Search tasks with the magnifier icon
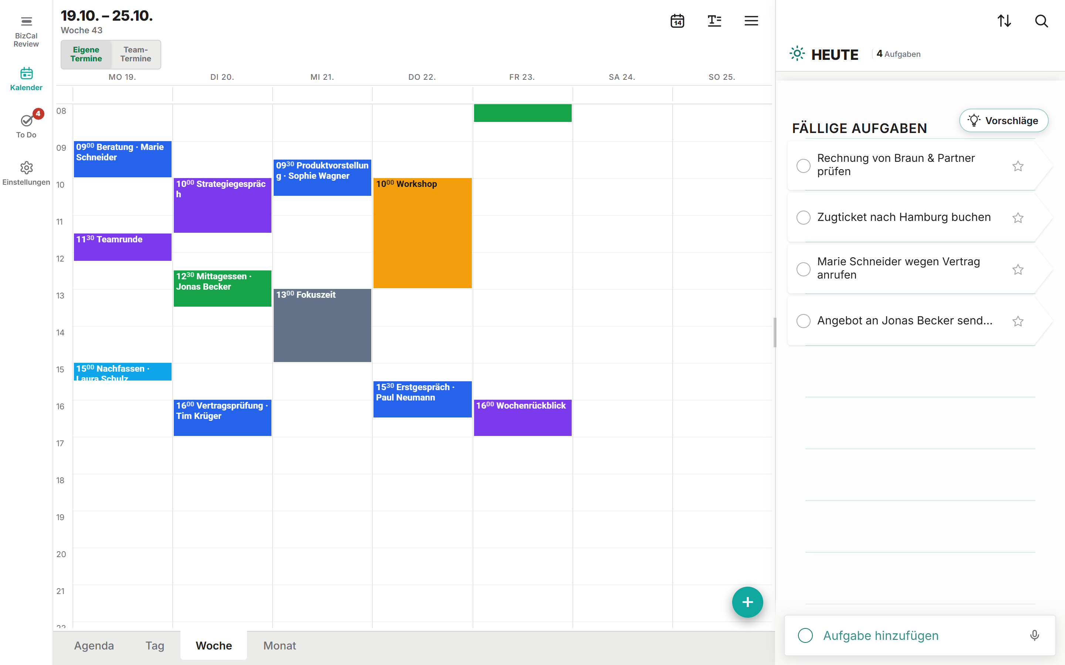The image size is (1065, 665). [1041, 21]
